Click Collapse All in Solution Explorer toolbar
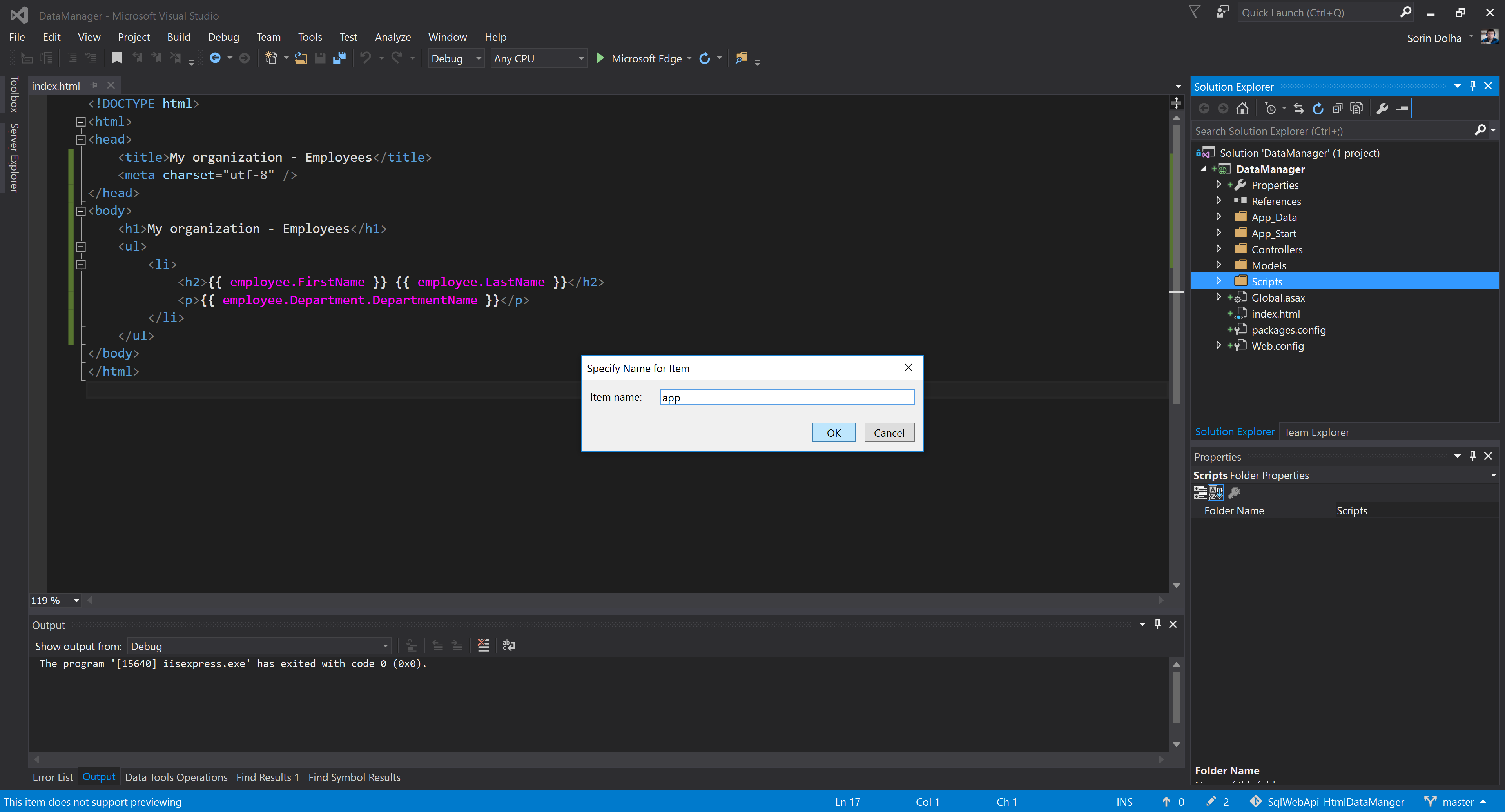This screenshot has height=812, width=1505. pyautogui.click(x=1337, y=109)
